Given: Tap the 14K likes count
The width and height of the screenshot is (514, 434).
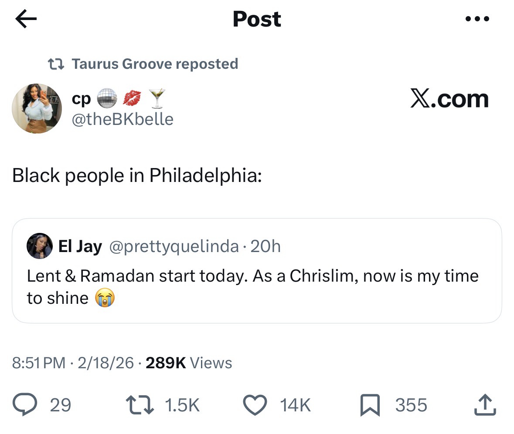Looking at the screenshot, I should 295,405.
